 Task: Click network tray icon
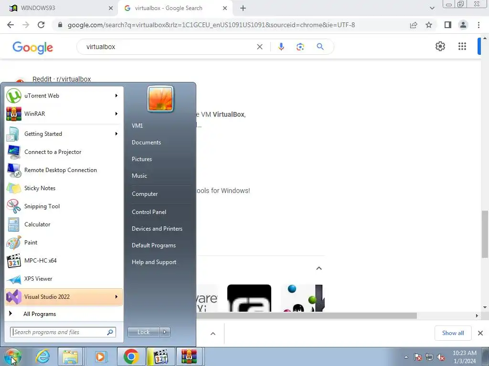[429, 357]
